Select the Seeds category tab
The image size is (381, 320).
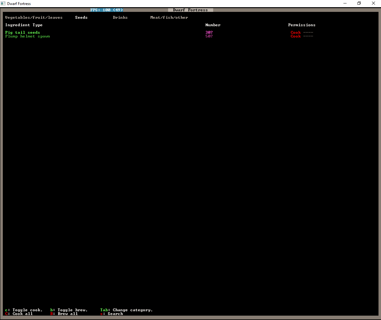[81, 17]
